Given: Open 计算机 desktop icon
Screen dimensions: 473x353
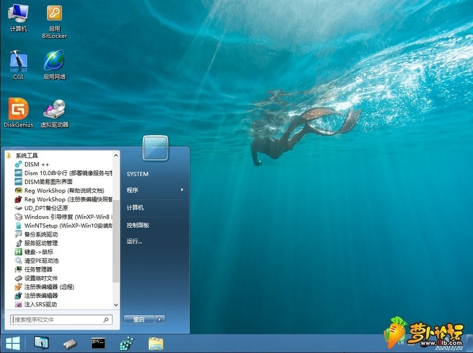Looking at the screenshot, I should coord(20,15).
